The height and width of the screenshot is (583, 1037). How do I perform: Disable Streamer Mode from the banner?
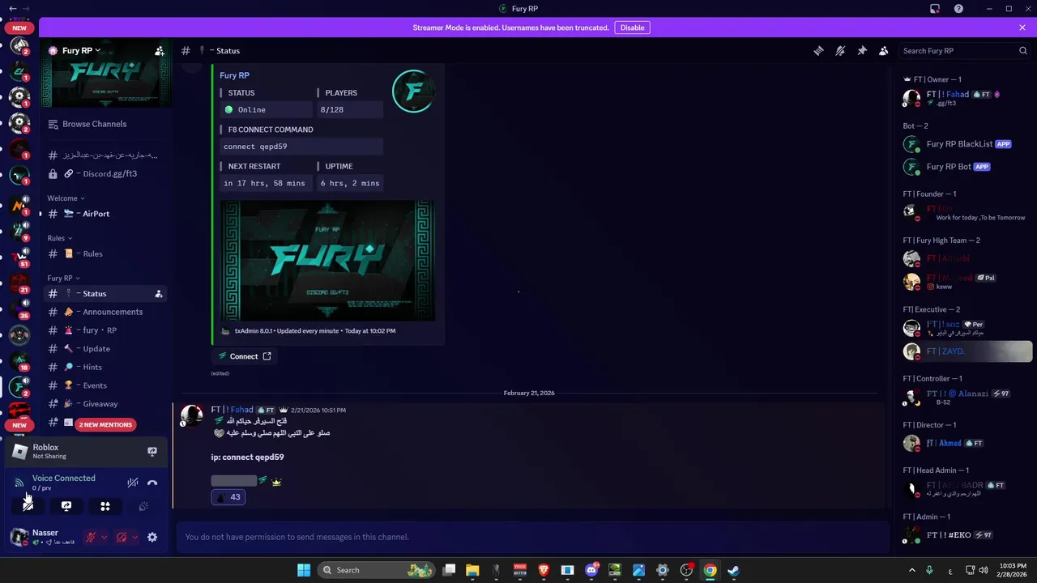pos(632,28)
